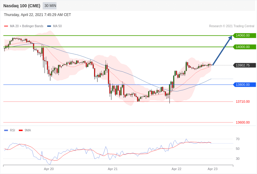Click the Nasdaq 100 (CME) title
This screenshot has height=174, width=257.
click(x=22, y=6)
